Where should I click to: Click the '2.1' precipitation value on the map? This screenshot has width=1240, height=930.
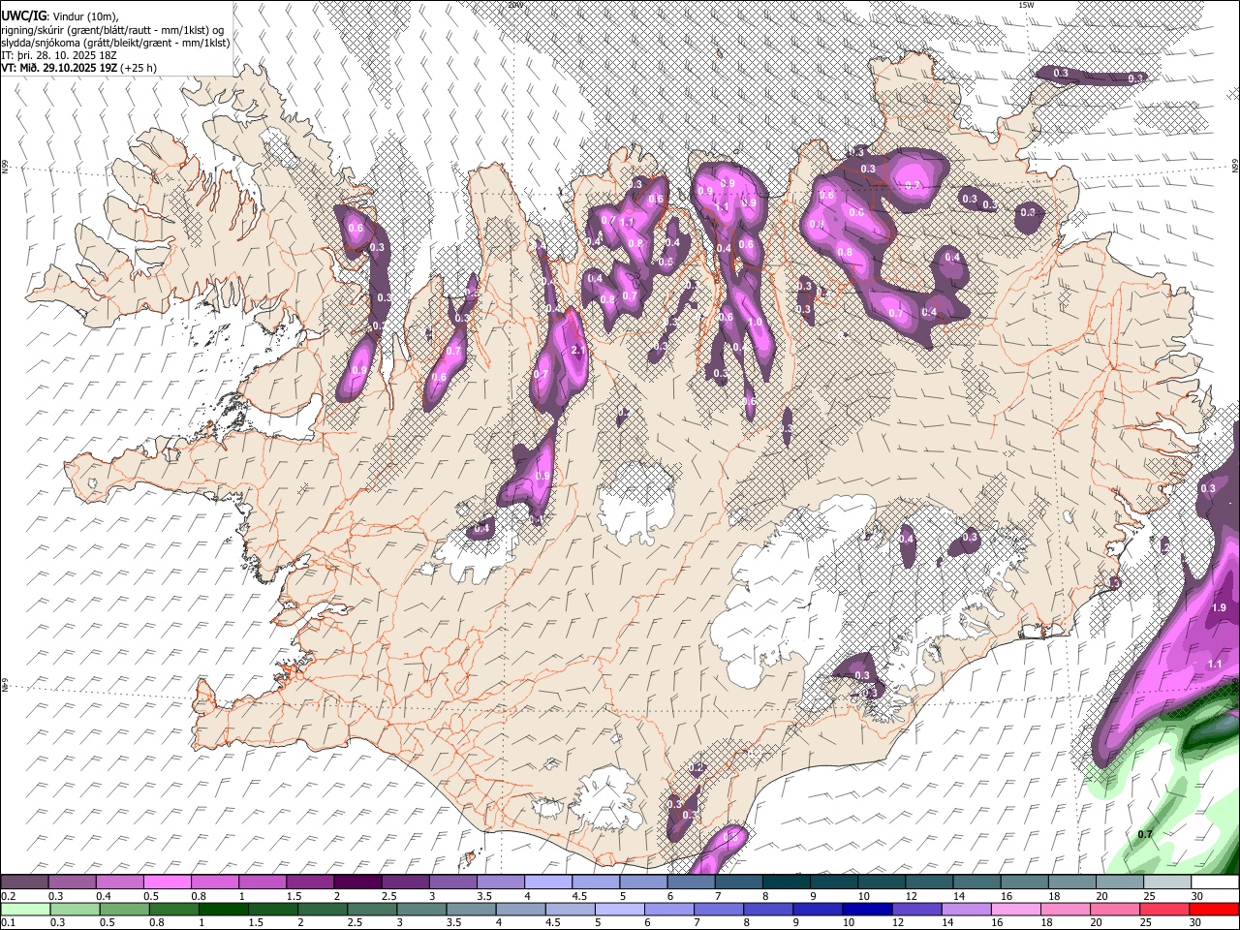click(x=578, y=351)
